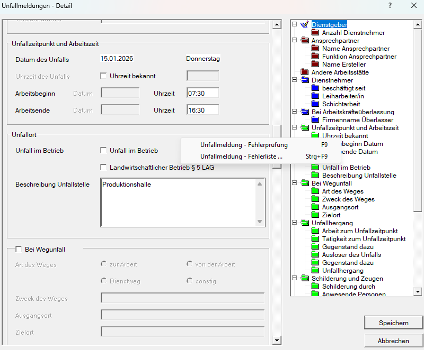Click the red folder icon beside Andere Arbeitsstätte

[x=305, y=72]
